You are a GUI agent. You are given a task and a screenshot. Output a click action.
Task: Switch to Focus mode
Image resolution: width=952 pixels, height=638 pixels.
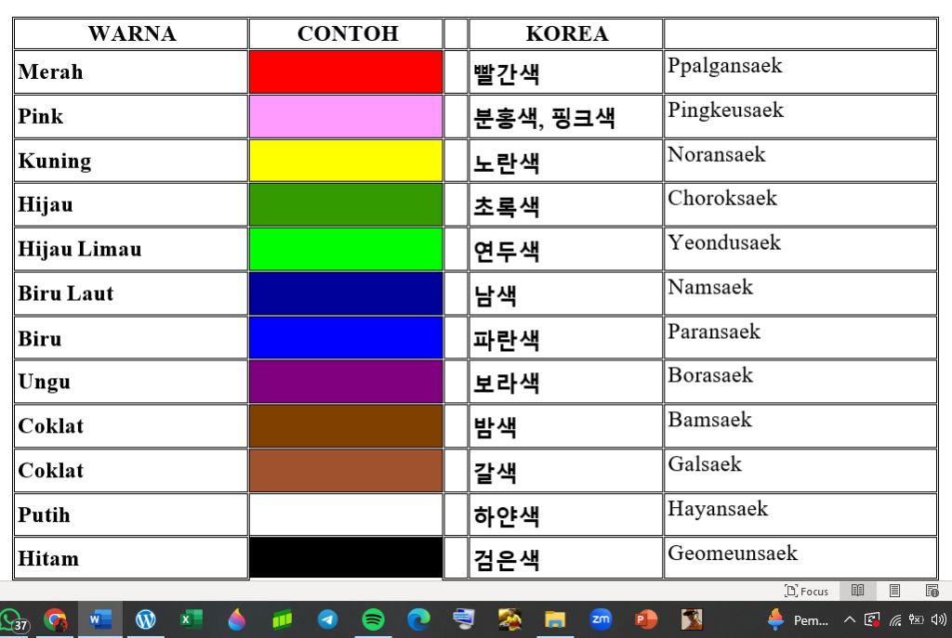point(806,591)
